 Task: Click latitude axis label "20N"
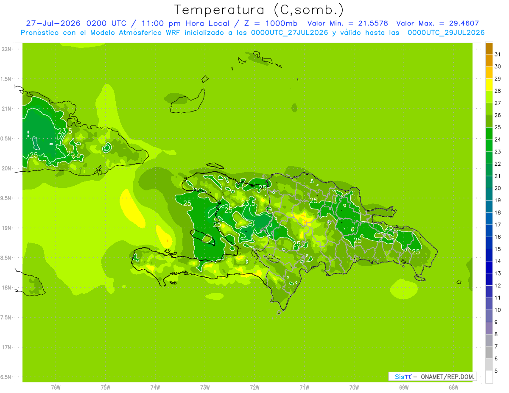(x=7, y=168)
